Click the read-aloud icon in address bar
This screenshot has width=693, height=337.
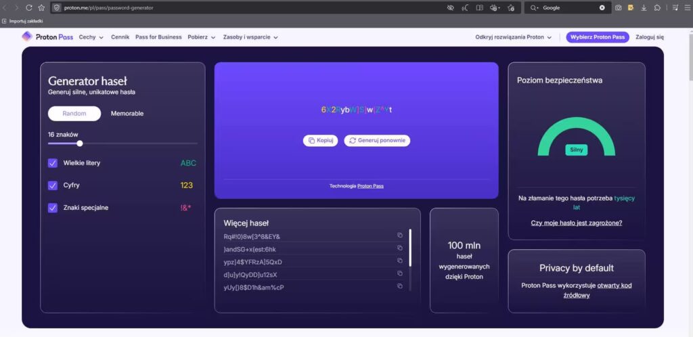tap(465, 7)
